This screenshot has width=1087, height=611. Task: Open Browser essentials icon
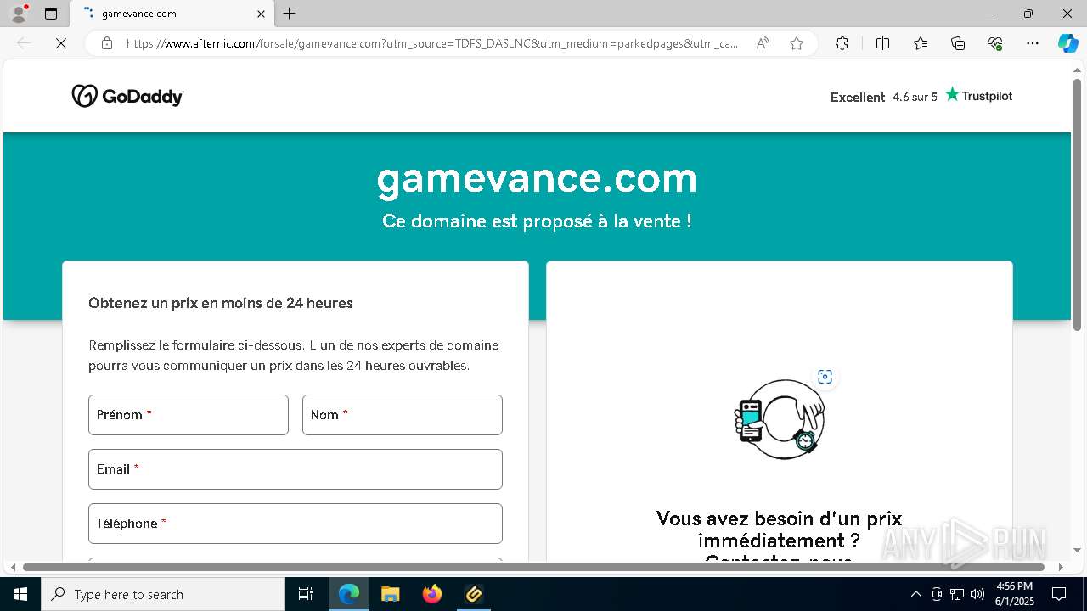click(x=995, y=43)
